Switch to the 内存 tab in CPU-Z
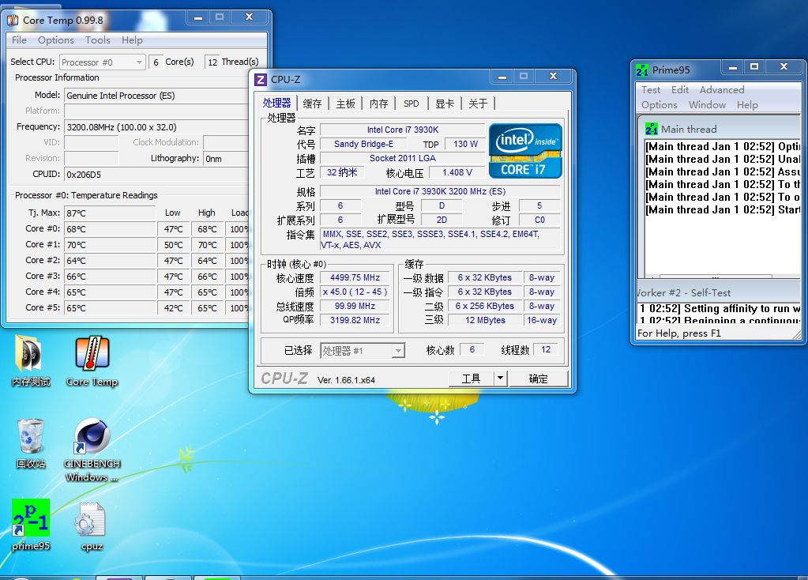Screen dimensions: 808x580 pos(378,104)
